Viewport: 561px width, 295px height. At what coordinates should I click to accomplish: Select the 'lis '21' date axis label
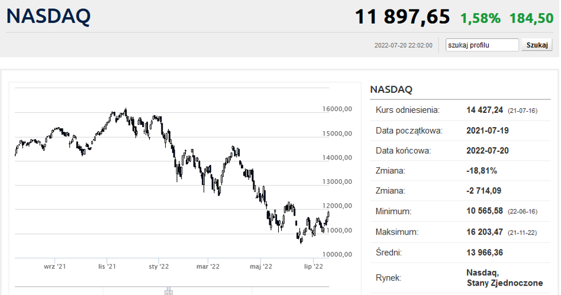(107, 267)
